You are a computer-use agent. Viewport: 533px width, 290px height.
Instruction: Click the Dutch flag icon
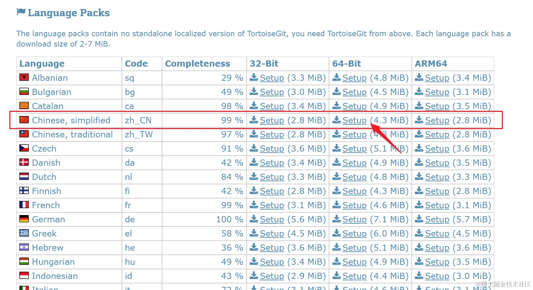[24, 176]
